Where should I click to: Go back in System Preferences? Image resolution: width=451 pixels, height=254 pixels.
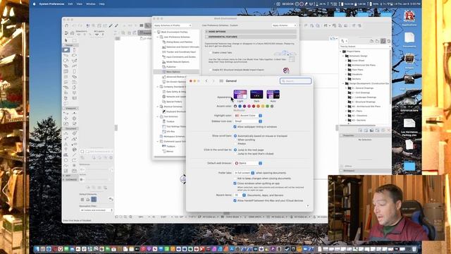[206, 81]
